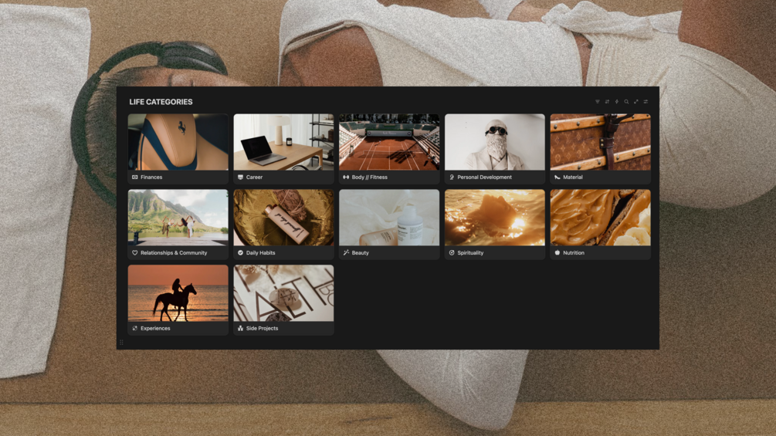The image size is (776, 436).
Task: Open the mountain lake yoga thumbnail
Action: tap(178, 218)
